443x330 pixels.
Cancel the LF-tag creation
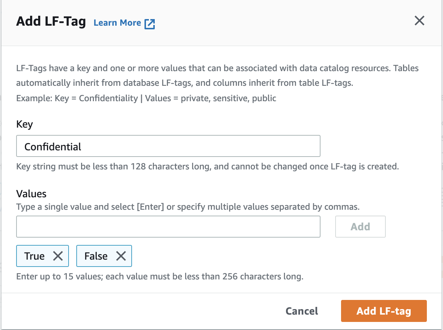pos(302,311)
